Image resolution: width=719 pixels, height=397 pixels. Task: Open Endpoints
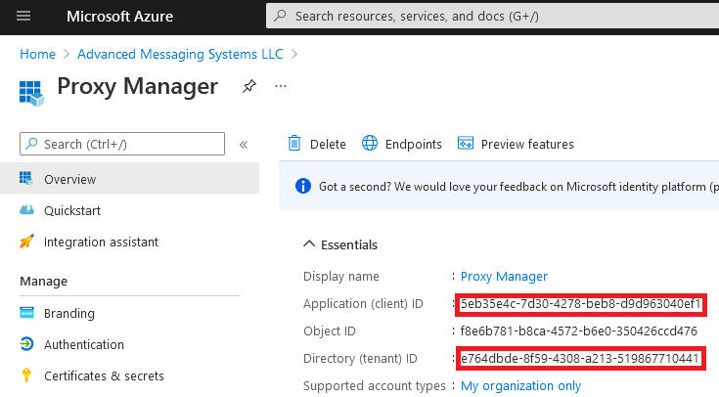pos(402,144)
